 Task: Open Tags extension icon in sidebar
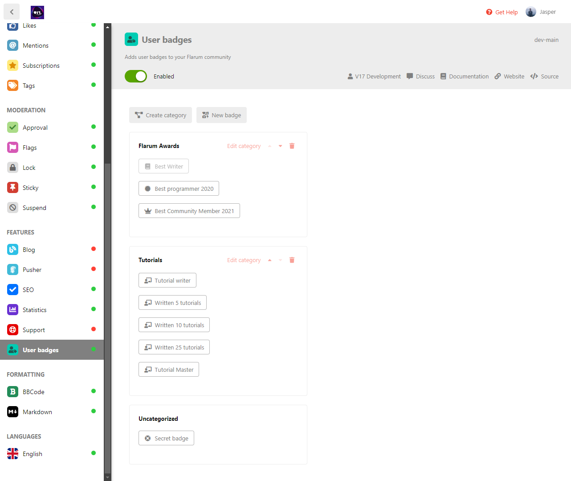pyautogui.click(x=13, y=86)
